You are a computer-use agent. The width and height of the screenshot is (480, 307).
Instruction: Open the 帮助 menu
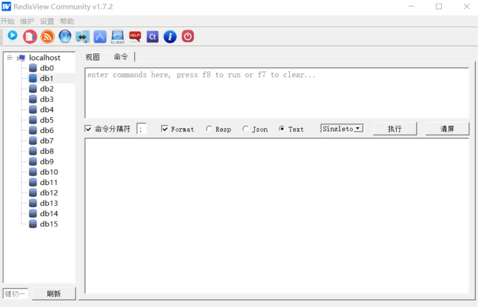67,21
